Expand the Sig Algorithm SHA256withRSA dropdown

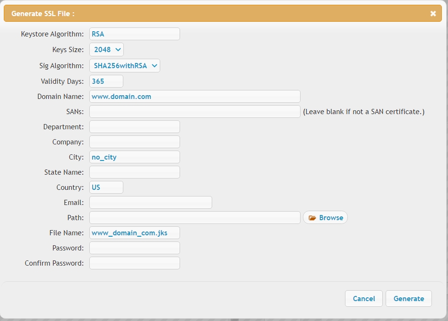(x=125, y=66)
